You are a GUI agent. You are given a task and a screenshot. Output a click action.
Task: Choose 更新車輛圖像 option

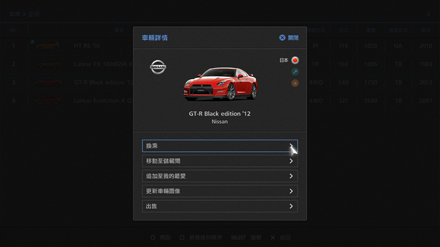point(220,192)
